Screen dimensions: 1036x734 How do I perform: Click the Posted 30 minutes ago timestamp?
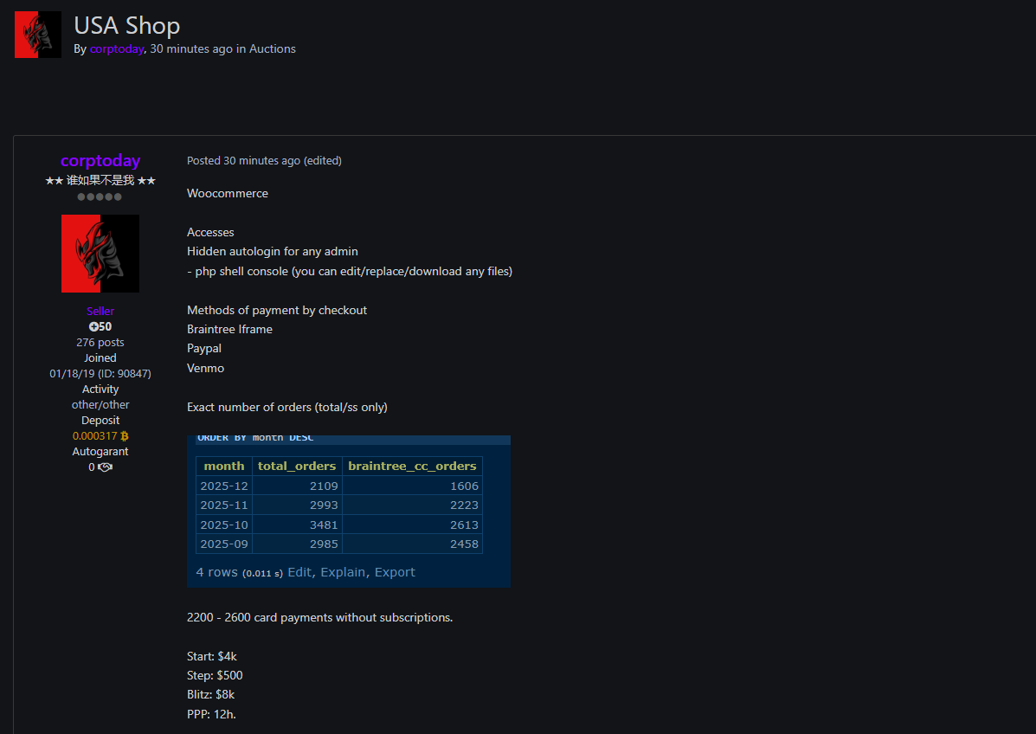coord(243,160)
